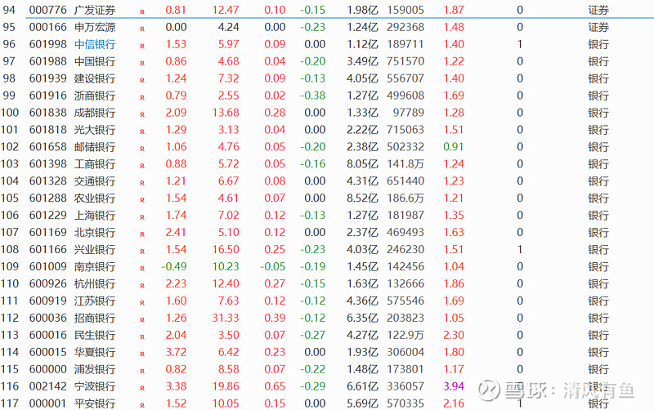The height and width of the screenshot is (410, 654).
Task: Click volume ratio 2.30 for 民生银行
Action: point(454,335)
